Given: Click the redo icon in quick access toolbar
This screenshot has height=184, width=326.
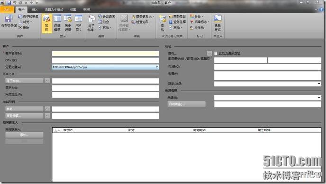Looking at the screenshot, I should click(20, 3).
